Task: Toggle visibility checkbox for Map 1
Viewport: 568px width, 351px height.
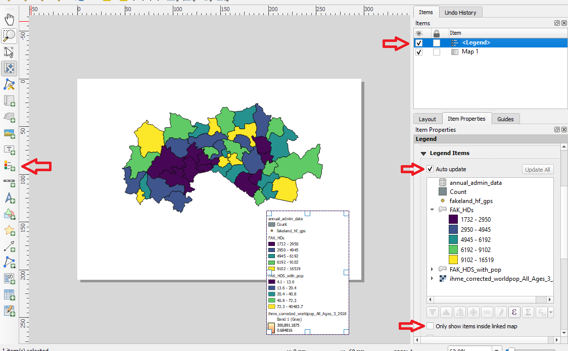Action: tap(419, 52)
